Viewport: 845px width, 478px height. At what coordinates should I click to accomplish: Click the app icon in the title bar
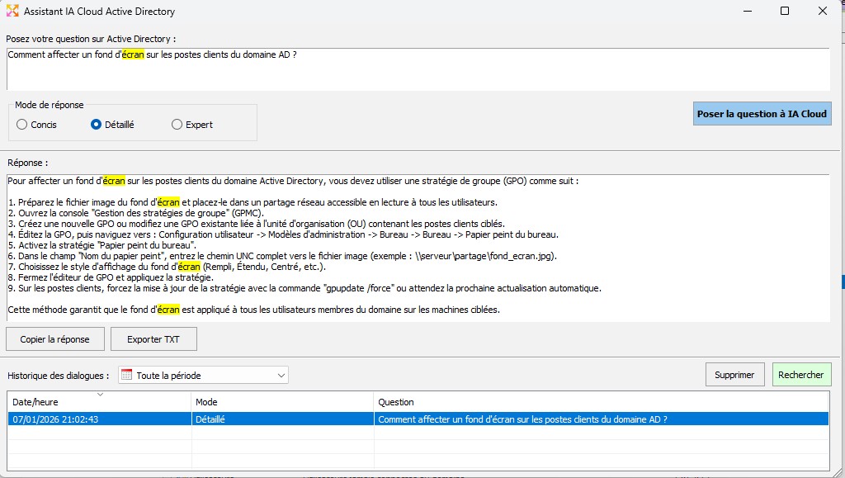pyautogui.click(x=12, y=12)
